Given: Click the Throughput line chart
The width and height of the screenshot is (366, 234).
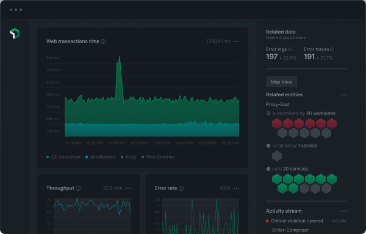Looking at the screenshot, I should [x=92, y=216].
